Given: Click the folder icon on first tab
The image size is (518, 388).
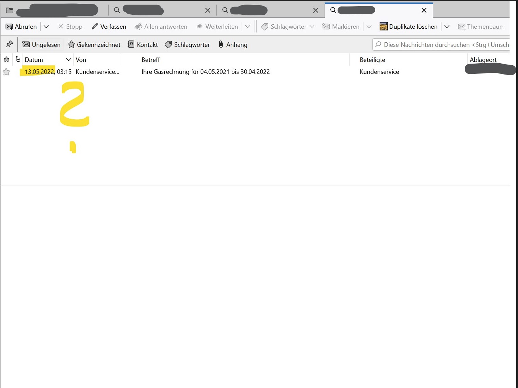Looking at the screenshot, I should click(x=10, y=10).
